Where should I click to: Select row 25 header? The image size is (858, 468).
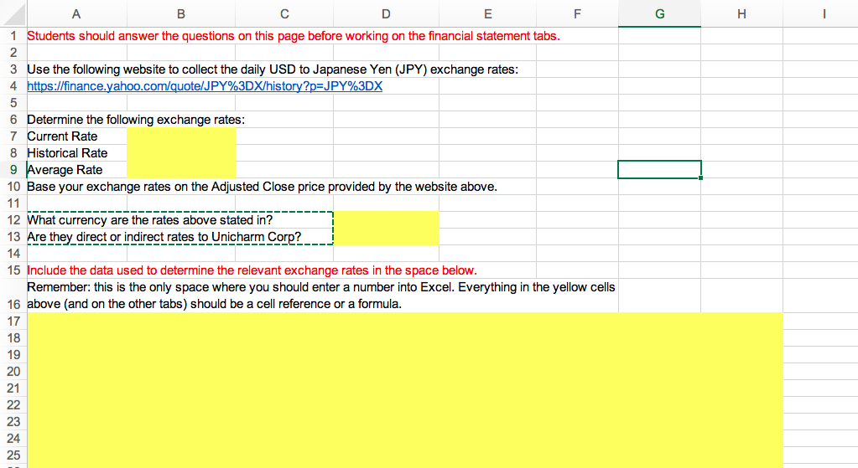point(13,455)
